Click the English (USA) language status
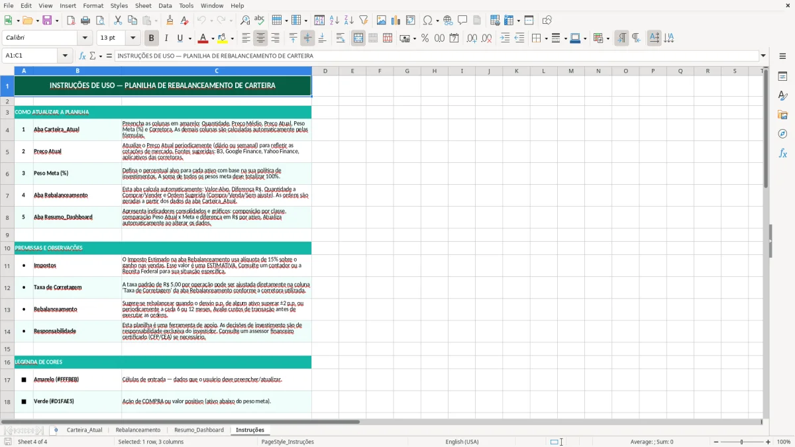Image resolution: width=795 pixels, height=447 pixels. pyautogui.click(x=462, y=442)
